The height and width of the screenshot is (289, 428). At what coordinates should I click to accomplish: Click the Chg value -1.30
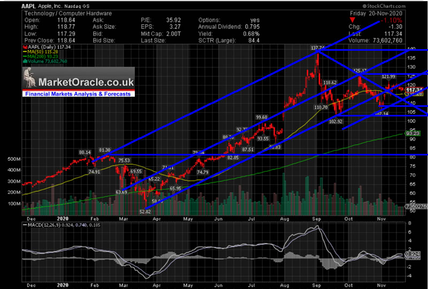pyautogui.click(x=395, y=27)
